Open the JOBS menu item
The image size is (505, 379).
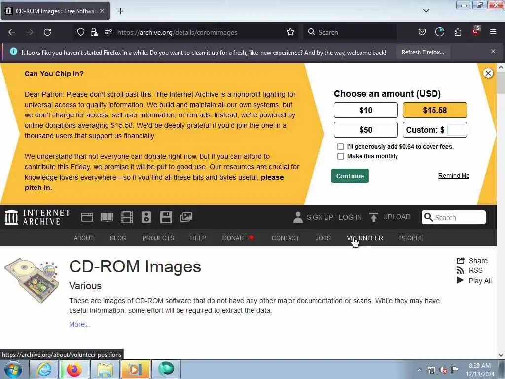(x=323, y=238)
